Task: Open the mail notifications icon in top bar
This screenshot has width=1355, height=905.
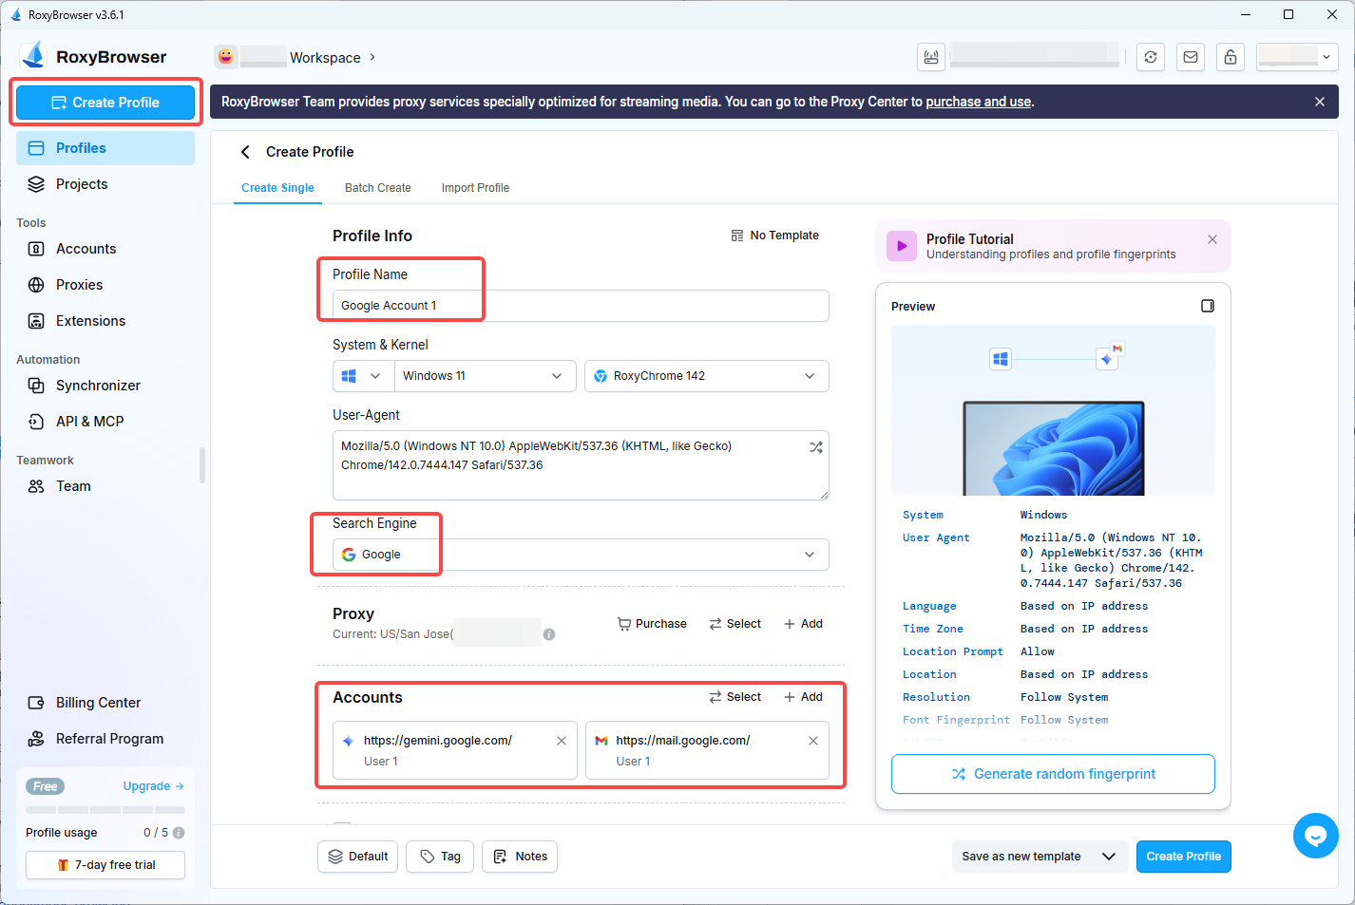Action: (x=1190, y=57)
